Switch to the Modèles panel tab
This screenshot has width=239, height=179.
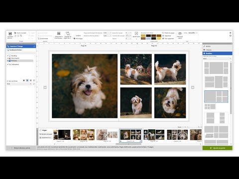coord(217,53)
